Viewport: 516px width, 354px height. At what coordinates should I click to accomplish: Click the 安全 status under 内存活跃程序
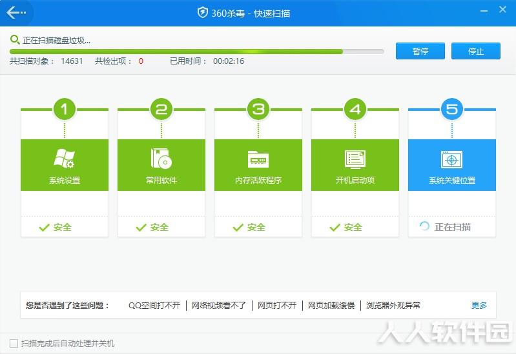256,227
